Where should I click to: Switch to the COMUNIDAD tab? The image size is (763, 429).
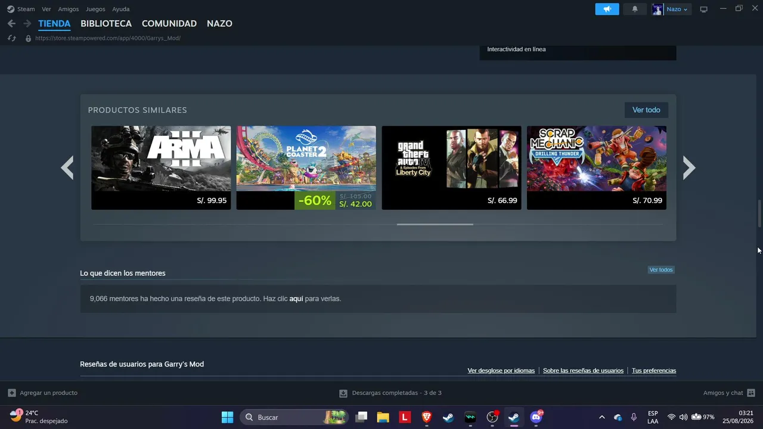pyautogui.click(x=169, y=24)
